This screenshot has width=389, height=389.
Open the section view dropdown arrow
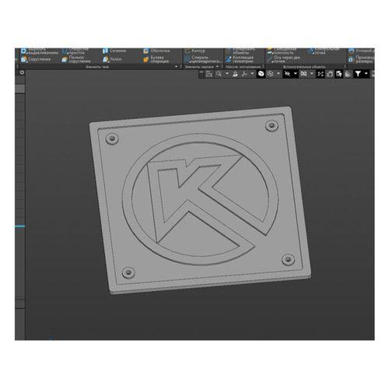coord(312,74)
